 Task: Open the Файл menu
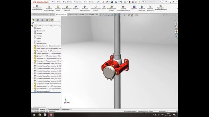click(53, 2)
